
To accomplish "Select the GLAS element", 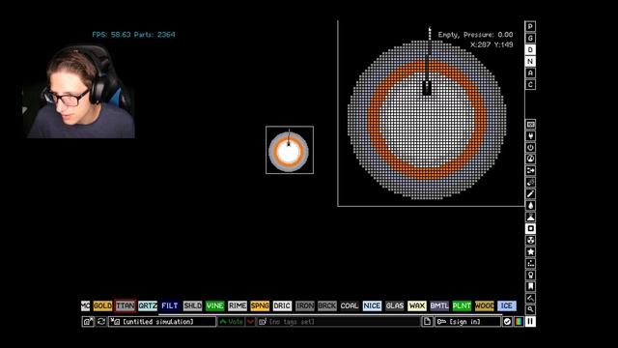I will click(395, 305).
